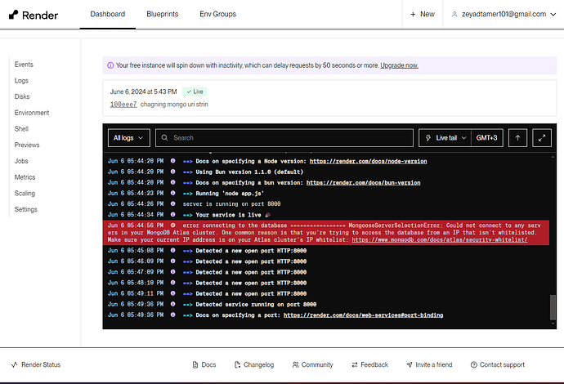Click the error icon on the red log row
Screen dimensions: 564x384
(172, 224)
